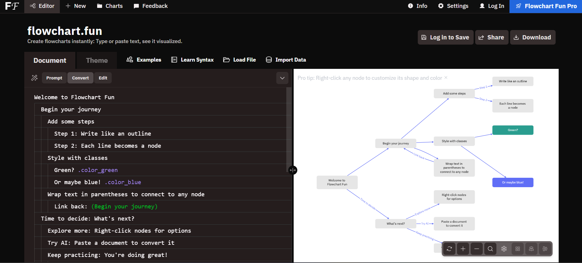Click the FF logo icon
Viewport: 582px width, 263px height.
12,6
